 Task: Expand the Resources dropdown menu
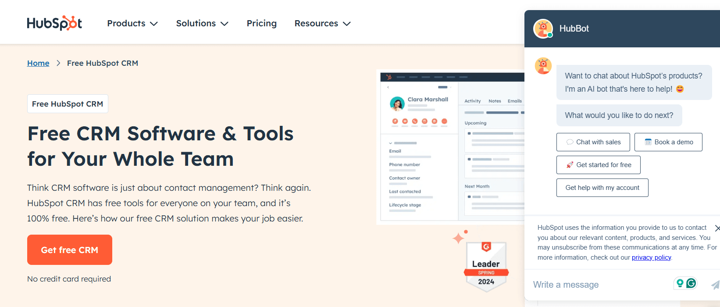[x=322, y=23]
